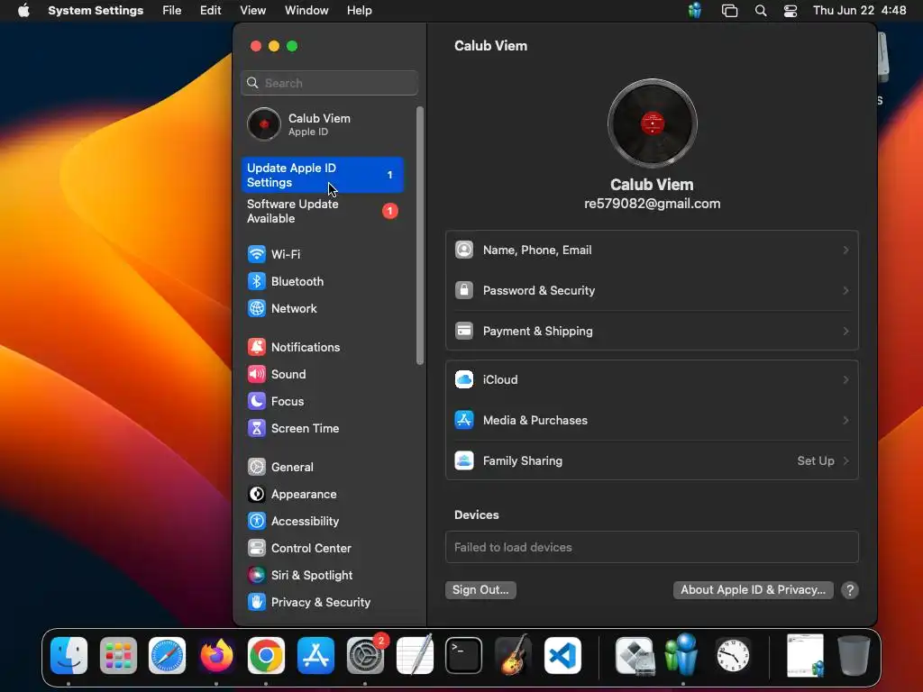Image resolution: width=923 pixels, height=692 pixels.
Task: Open TextEdit from the Dock
Action: pos(415,656)
